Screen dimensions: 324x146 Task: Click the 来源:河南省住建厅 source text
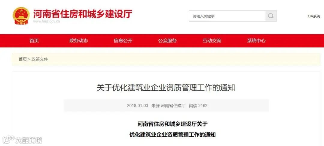point(168,106)
